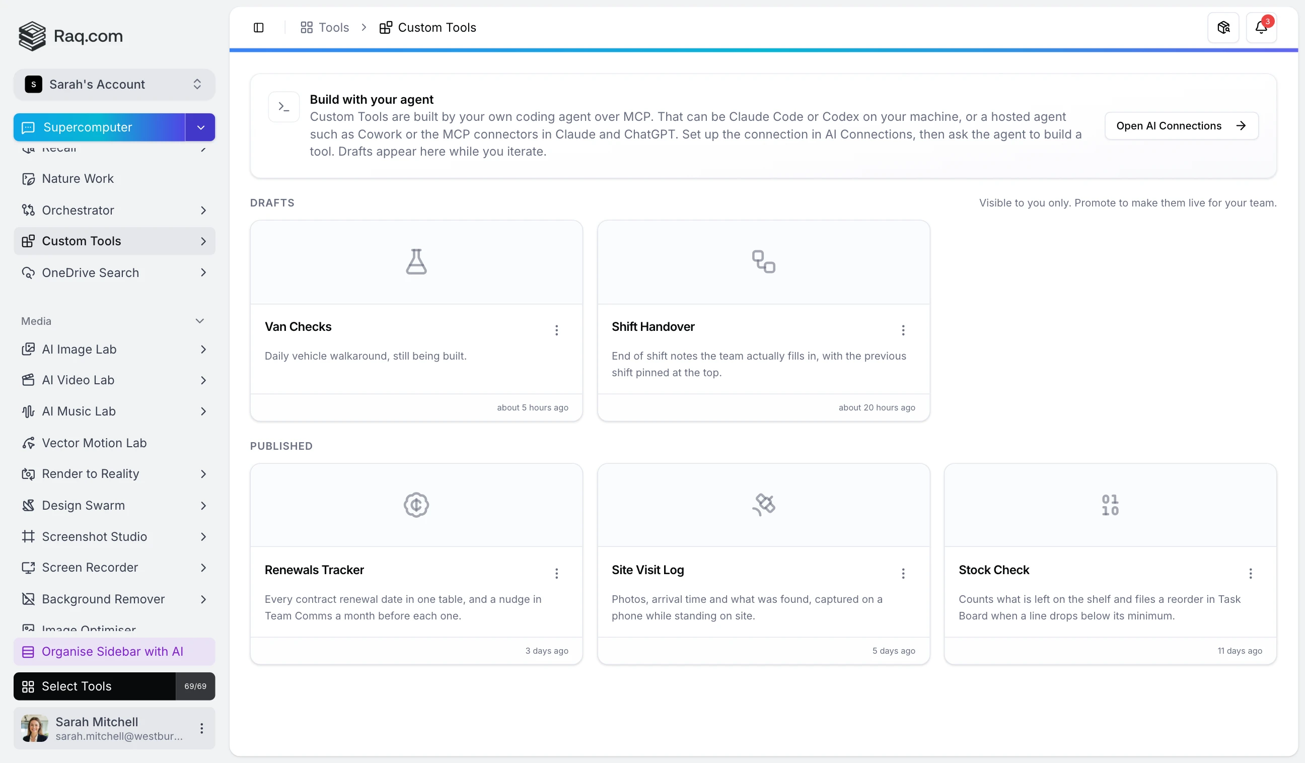1305x763 pixels.
Task: Open Site Visit Log more options menu
Action: pyautogui.click(x=903, y=574)
